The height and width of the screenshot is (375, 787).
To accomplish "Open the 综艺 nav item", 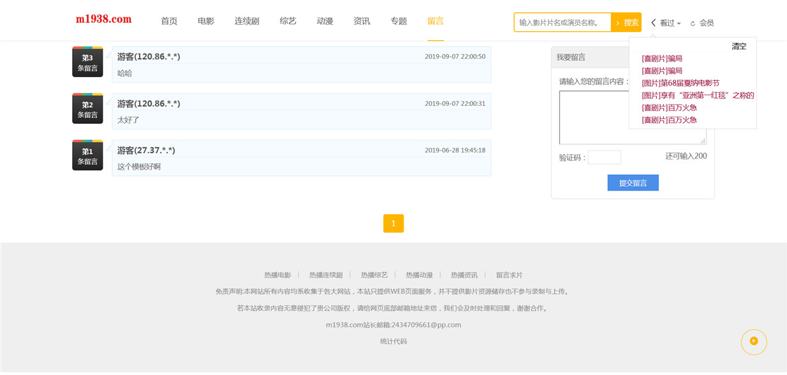I will [288, 21].
